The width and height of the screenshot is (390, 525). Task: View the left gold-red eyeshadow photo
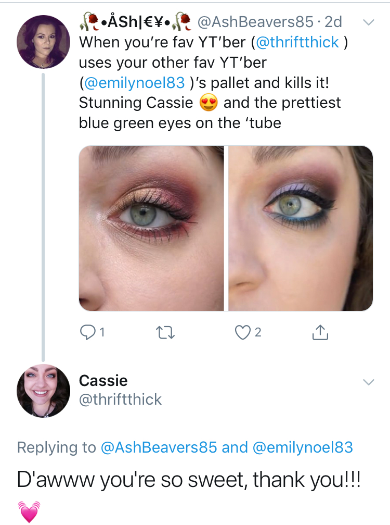coord(151,228)
